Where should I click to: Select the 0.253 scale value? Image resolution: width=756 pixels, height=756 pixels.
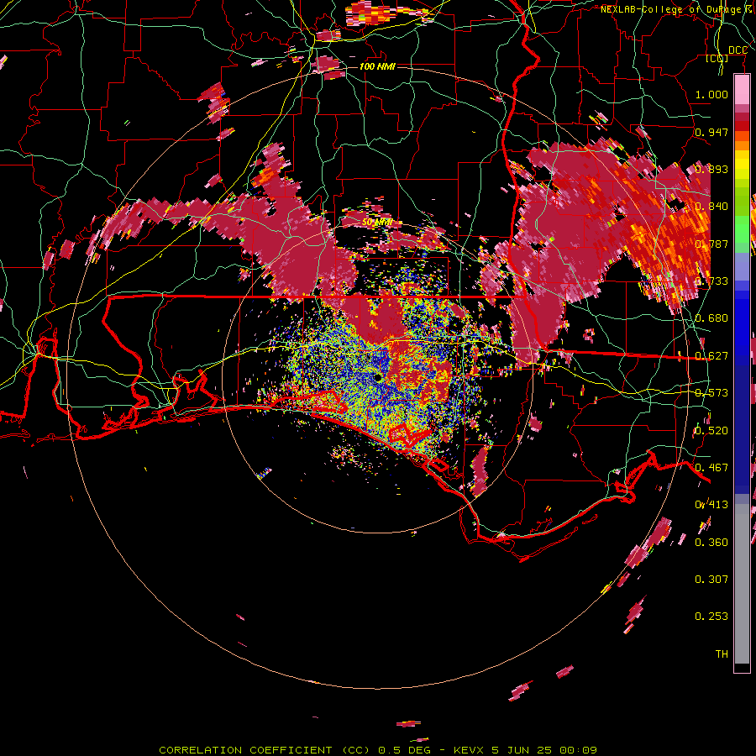click(711, 617)
